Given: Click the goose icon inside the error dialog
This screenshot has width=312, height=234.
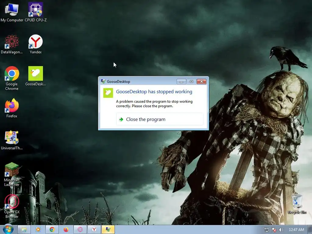Looking at the screenshot, I should coord(108,93).
